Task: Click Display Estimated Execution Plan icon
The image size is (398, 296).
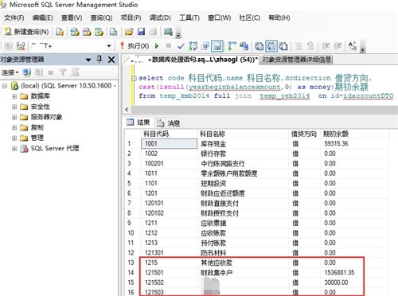Action: [193, 46]
